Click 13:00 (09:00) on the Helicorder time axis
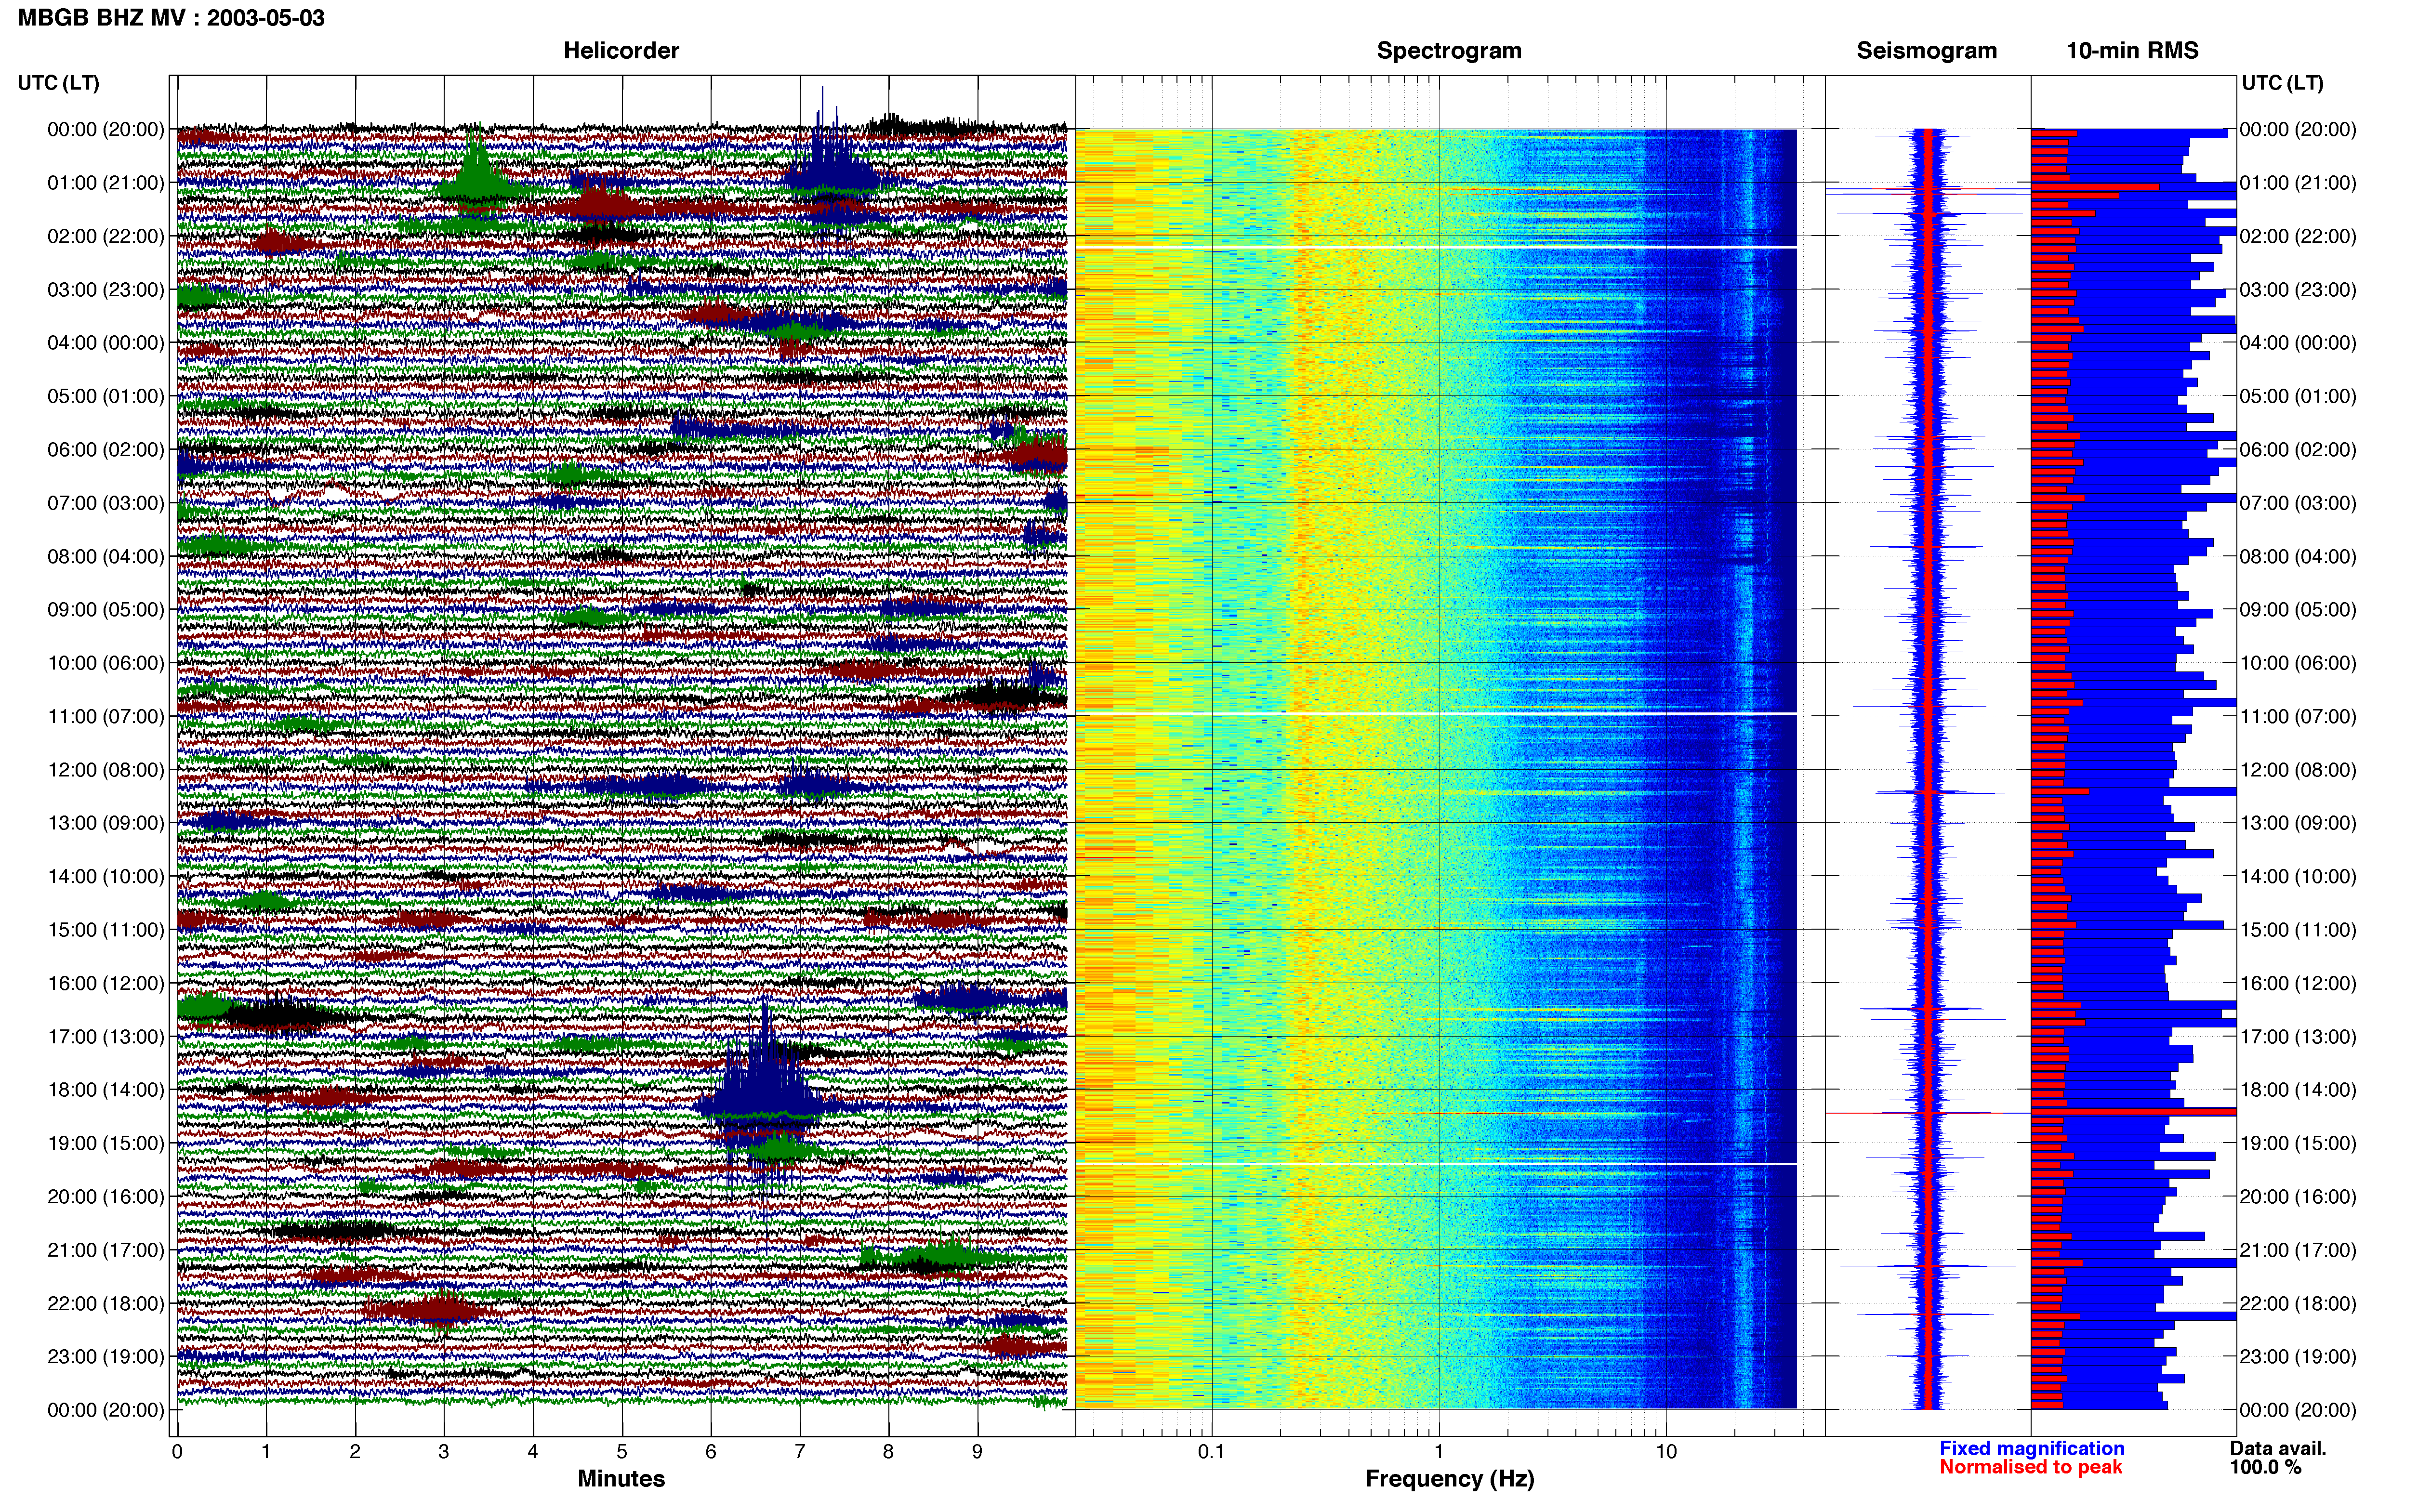 106,823
